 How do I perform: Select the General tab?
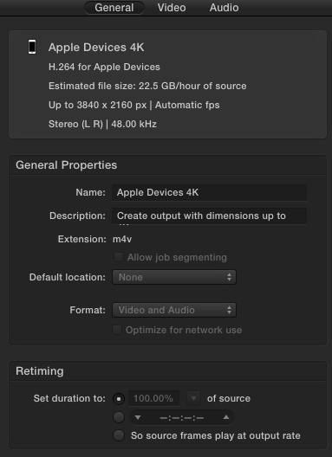tap(114, 8)
